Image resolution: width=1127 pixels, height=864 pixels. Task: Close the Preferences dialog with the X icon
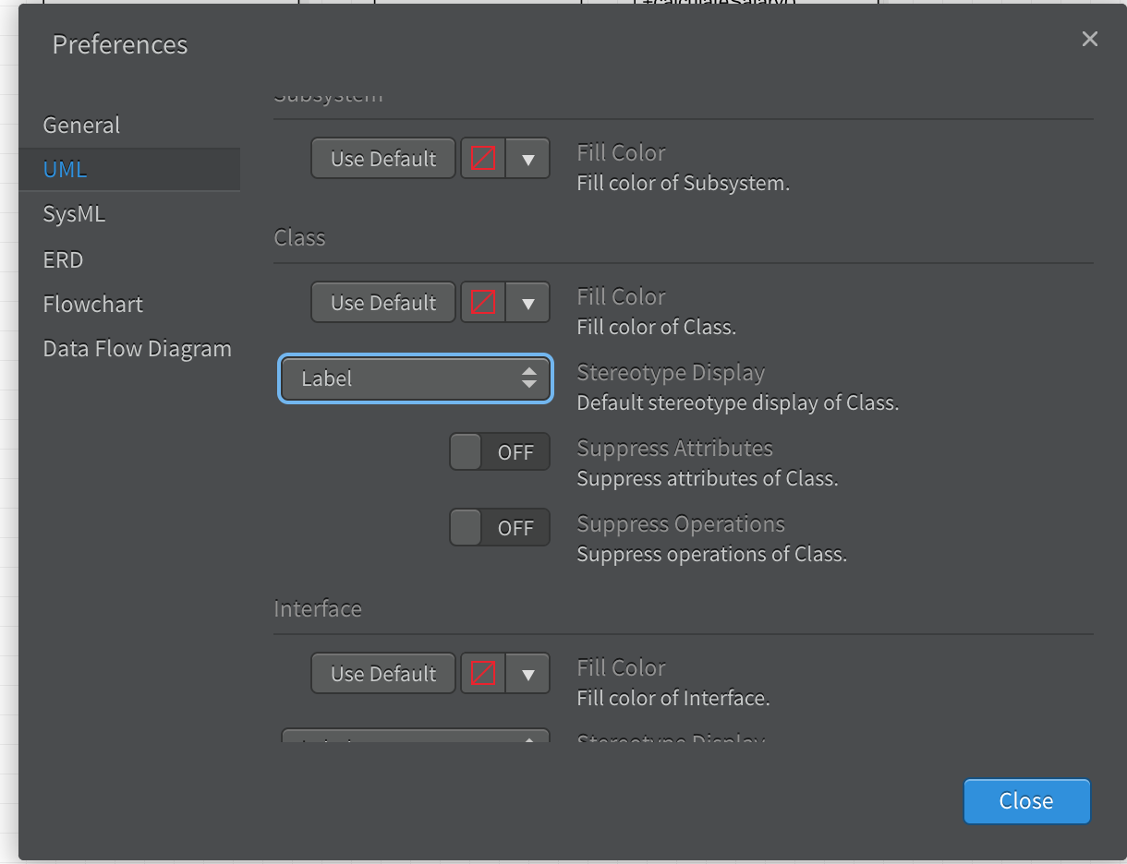[1090, 39]
